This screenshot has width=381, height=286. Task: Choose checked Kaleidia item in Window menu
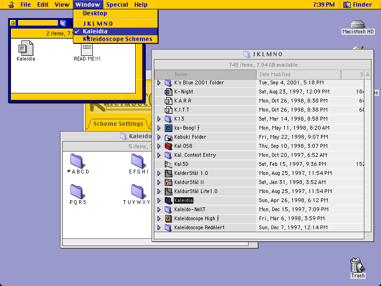pos(116,31)
